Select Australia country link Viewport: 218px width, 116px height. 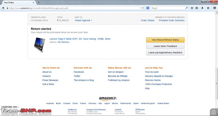point(50,104)
